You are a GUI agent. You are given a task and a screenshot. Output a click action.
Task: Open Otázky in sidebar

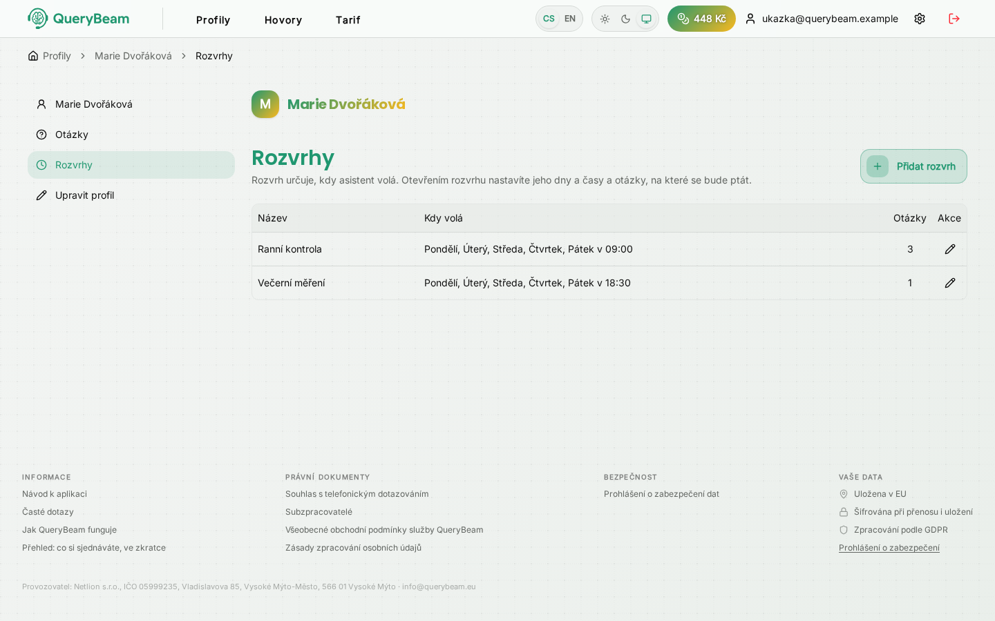point(131,135)
